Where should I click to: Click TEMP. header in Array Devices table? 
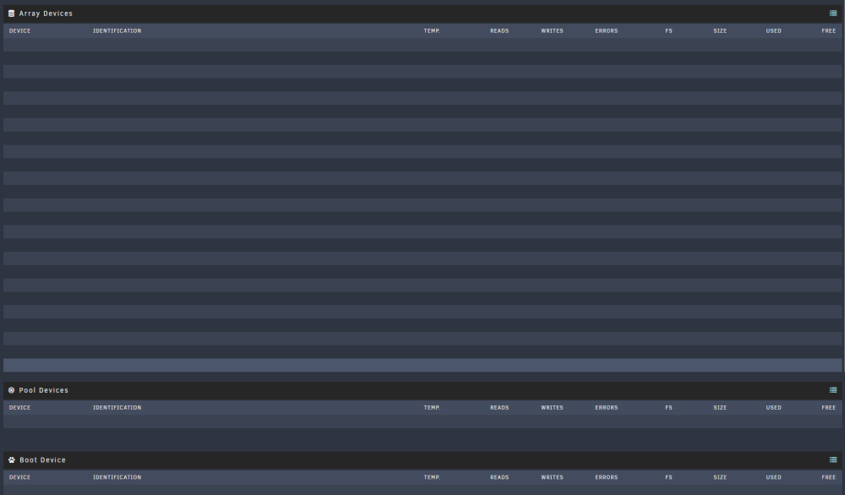pyautogui.click(x=432, y=30)
